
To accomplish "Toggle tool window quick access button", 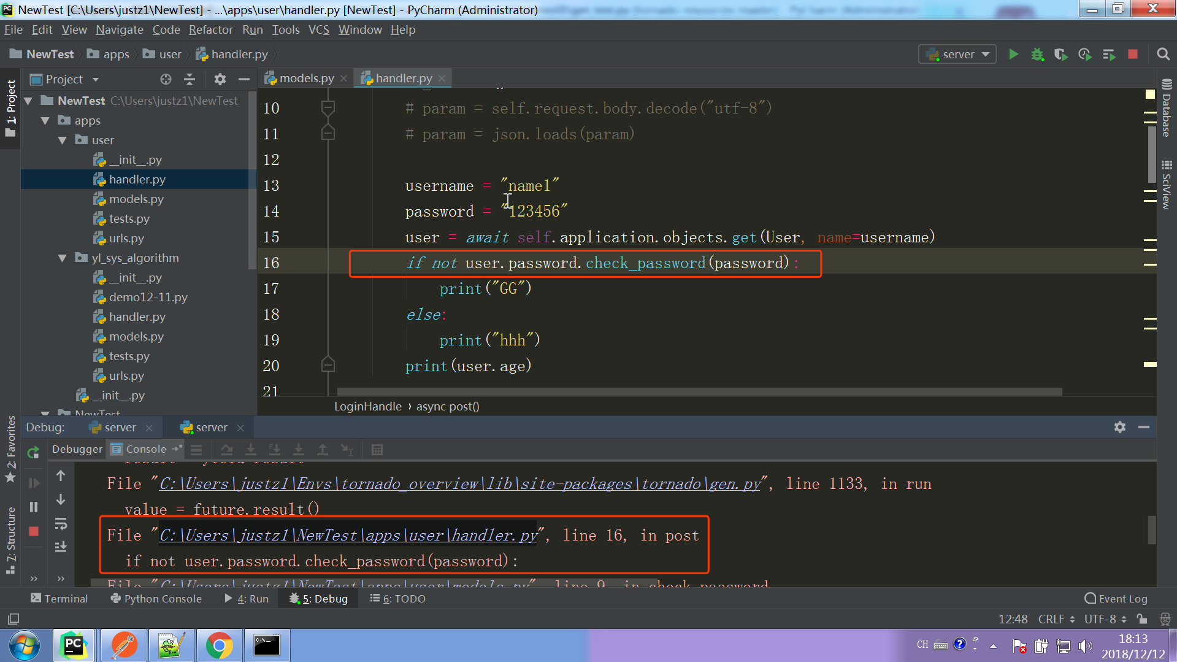I will click(13, 619).
